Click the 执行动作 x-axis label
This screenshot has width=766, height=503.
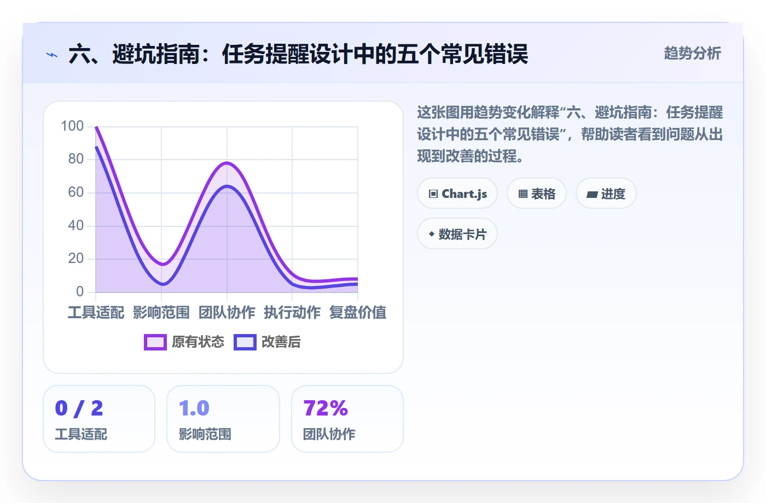[x=292, y=312]
